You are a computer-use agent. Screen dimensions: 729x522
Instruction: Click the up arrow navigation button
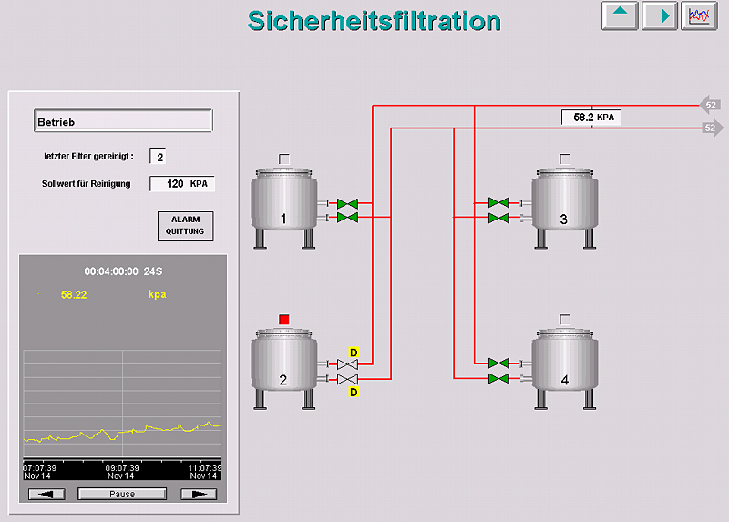pyautogui.click(x=620, y=15)
